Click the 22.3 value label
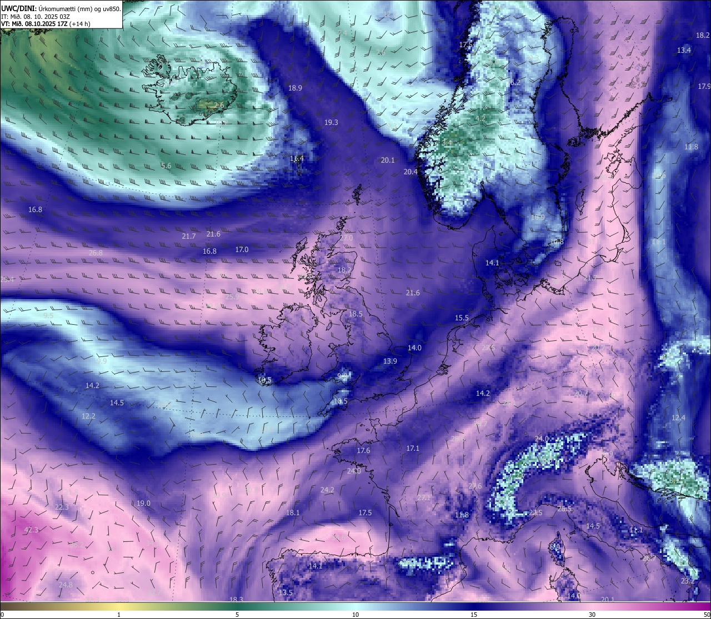711x619 pixels. point(62,507)
